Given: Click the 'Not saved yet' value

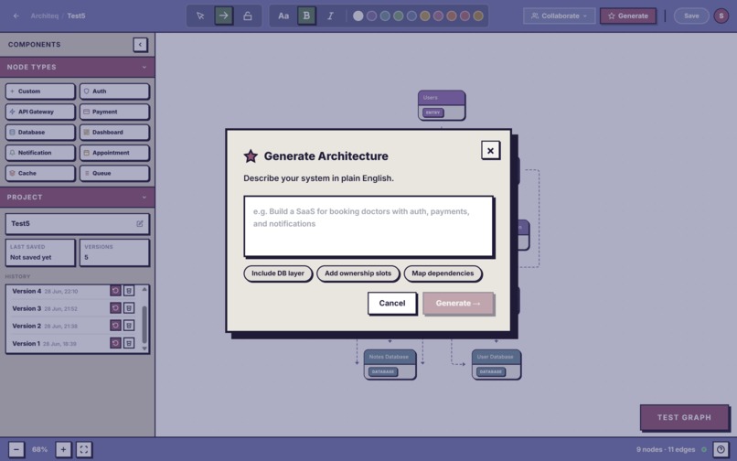Looking at the screenshot, I should (30, 257).
